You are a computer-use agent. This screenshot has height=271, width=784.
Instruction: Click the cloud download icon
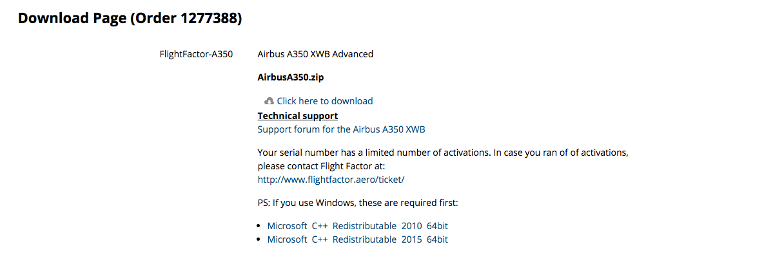coord(269,101)
